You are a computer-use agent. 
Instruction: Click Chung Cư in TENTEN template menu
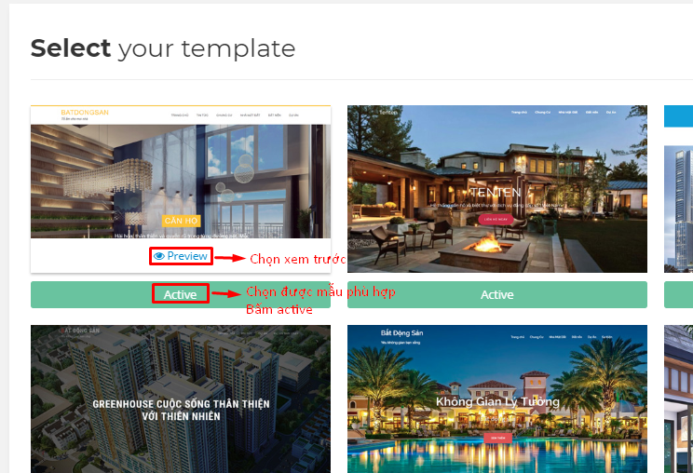coord(543,112)
